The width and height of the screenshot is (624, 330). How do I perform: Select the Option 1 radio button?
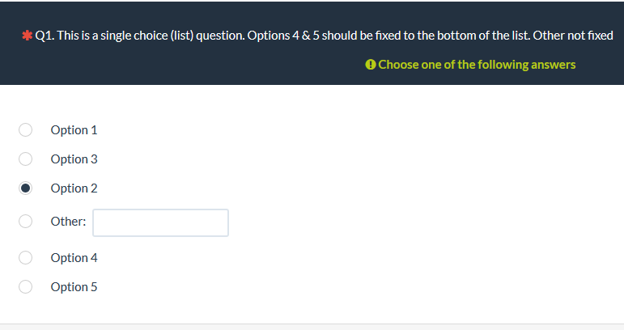(x=25, y=129)
